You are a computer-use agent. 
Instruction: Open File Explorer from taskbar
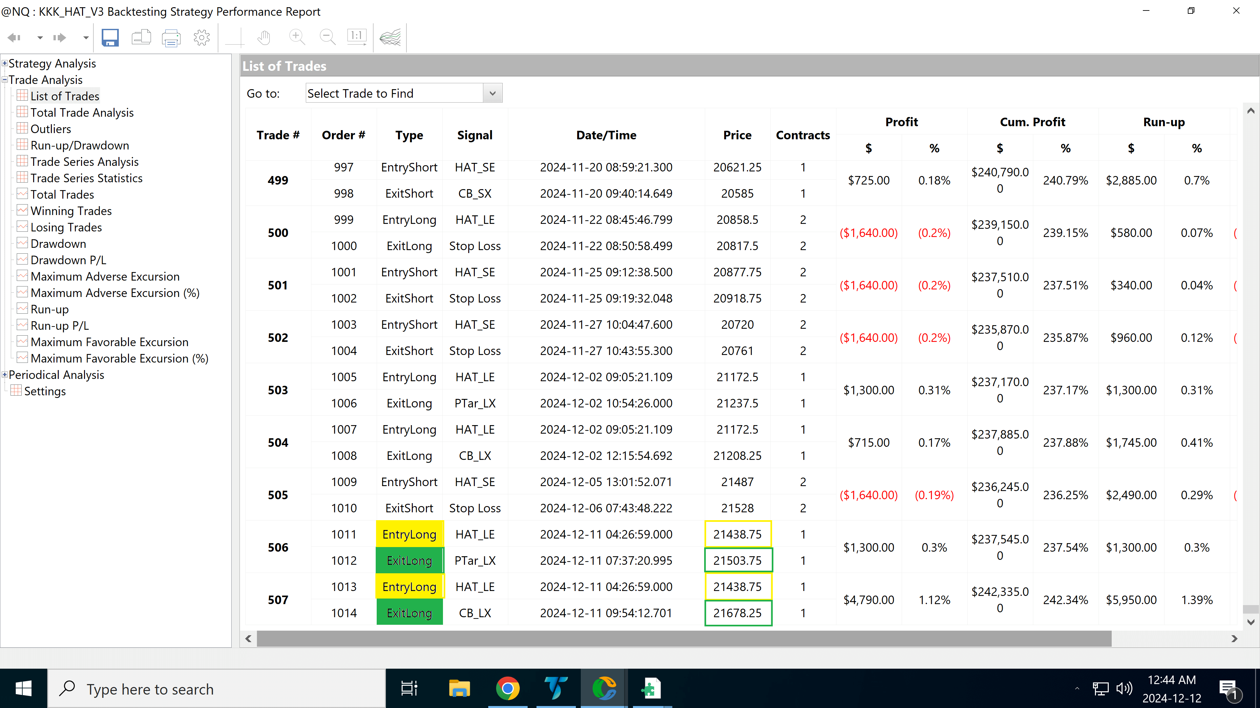pos(459,688)
